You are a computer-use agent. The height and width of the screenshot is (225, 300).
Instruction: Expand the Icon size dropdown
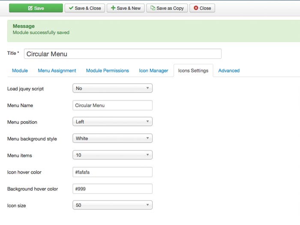(x=113, y=205)
